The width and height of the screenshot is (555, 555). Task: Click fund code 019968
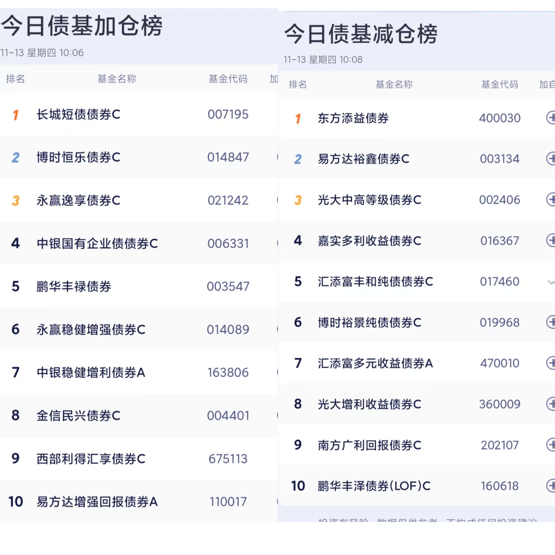tap(499, 322)
